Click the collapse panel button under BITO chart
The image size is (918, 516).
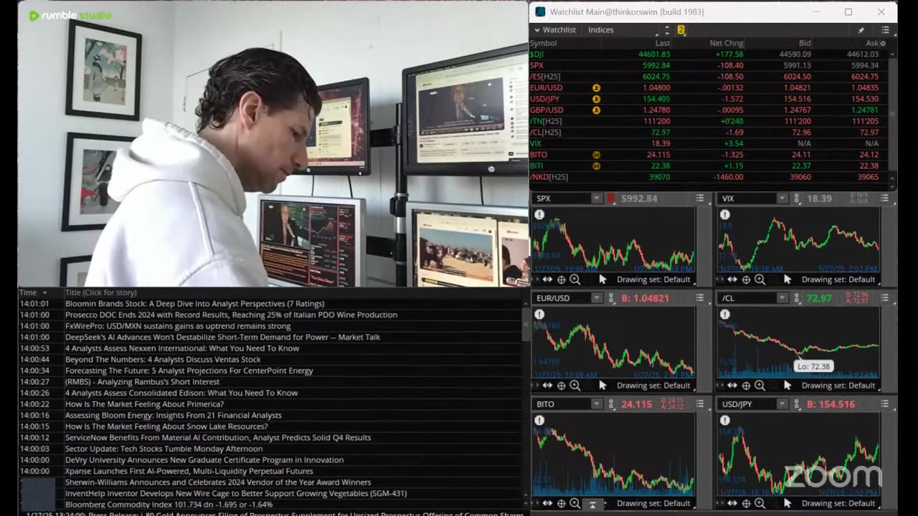[592, 504]
